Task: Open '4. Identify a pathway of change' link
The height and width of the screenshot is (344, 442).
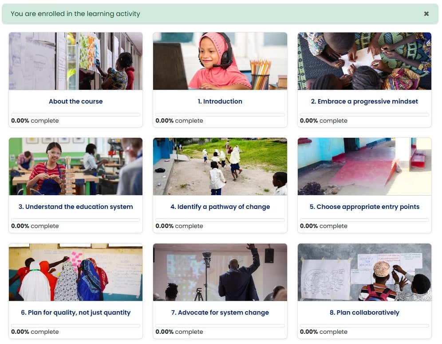Action: (x=220, y=207)
